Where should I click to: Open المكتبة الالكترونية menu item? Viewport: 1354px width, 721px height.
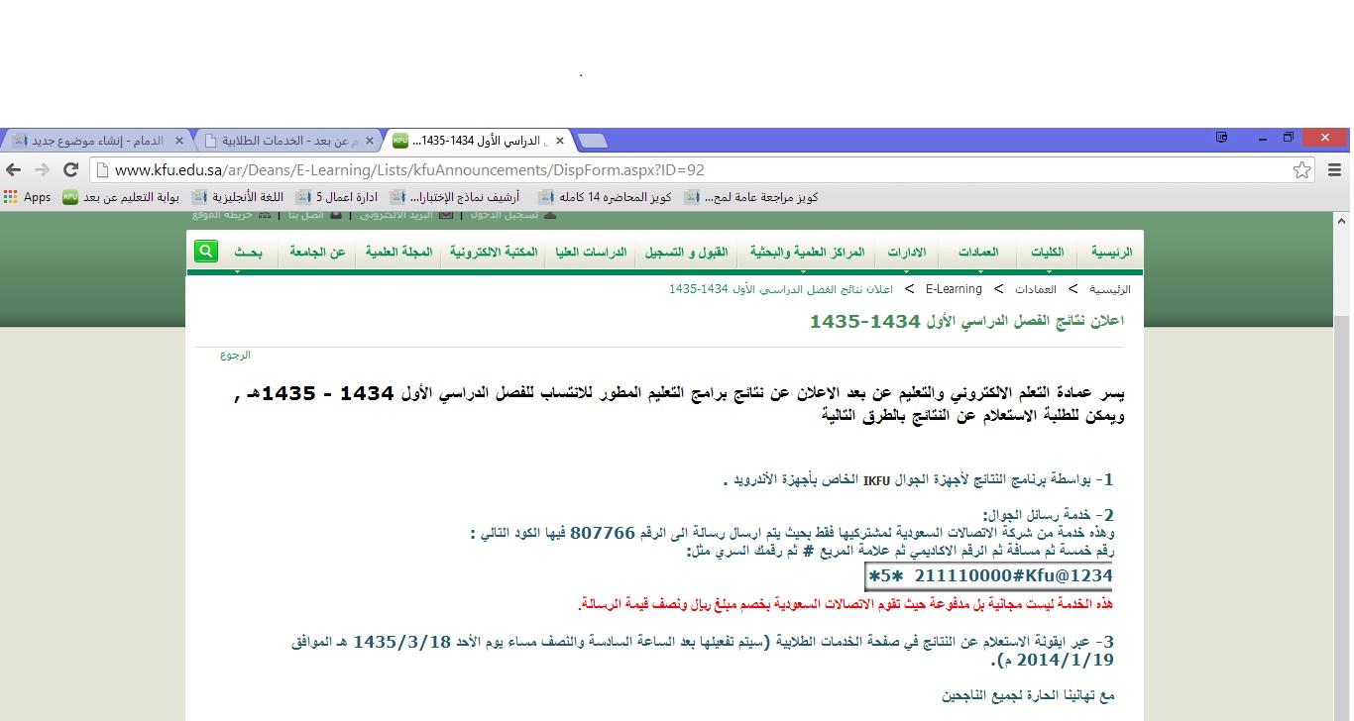tap(494, 253)
